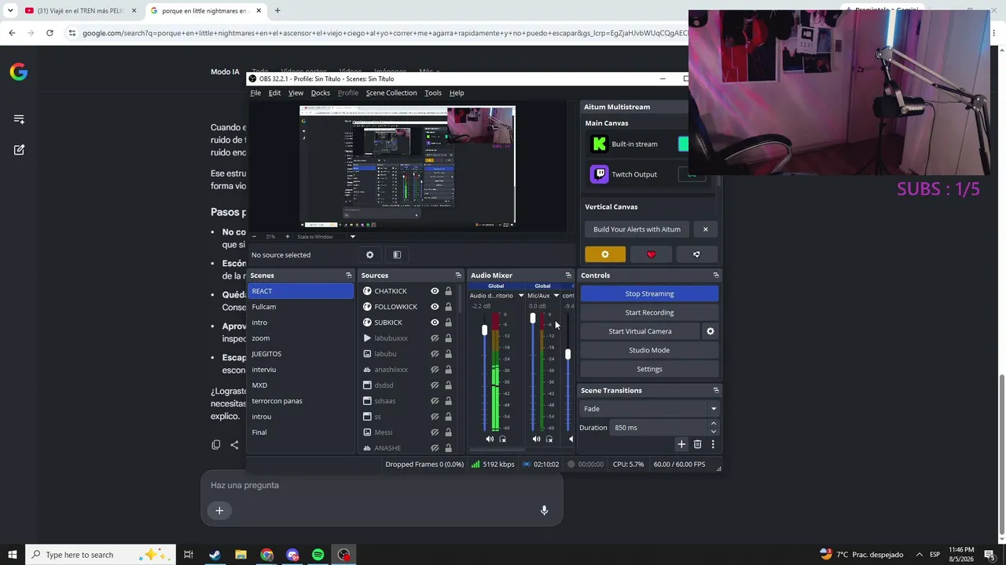Undock the Scene Transitions panel
Image resolution: width=1006 pixels, height=565 pixels.
click(x=716, y=390)
